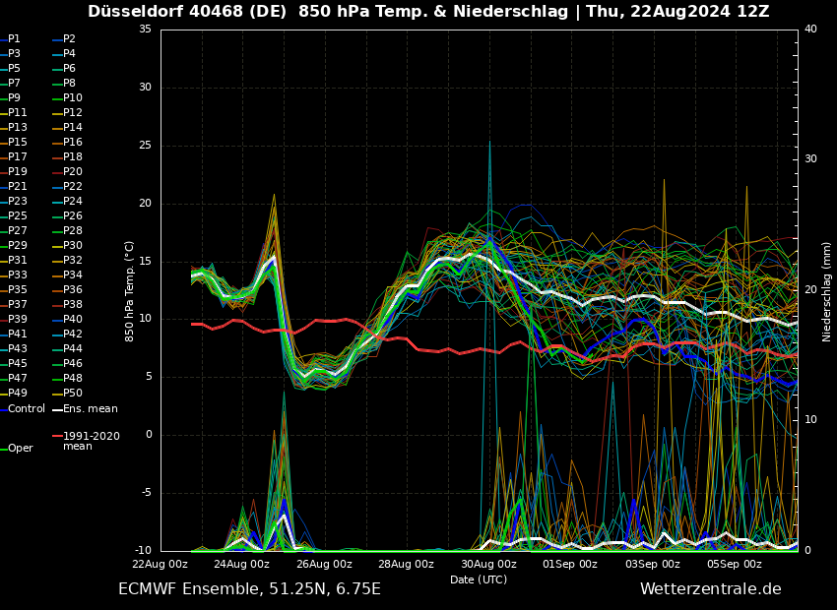Image resolution: width=837 pixels, height=610 pixels.
Task: Toggle the Ens. mean curve
Action: [92, 406]
